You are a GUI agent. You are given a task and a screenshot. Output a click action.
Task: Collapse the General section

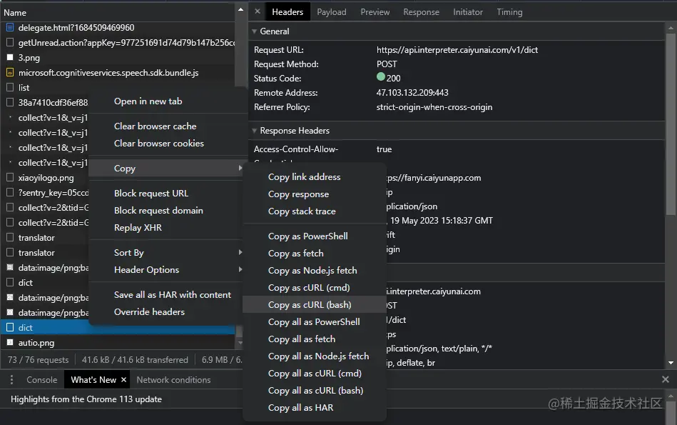click(254, 31)
